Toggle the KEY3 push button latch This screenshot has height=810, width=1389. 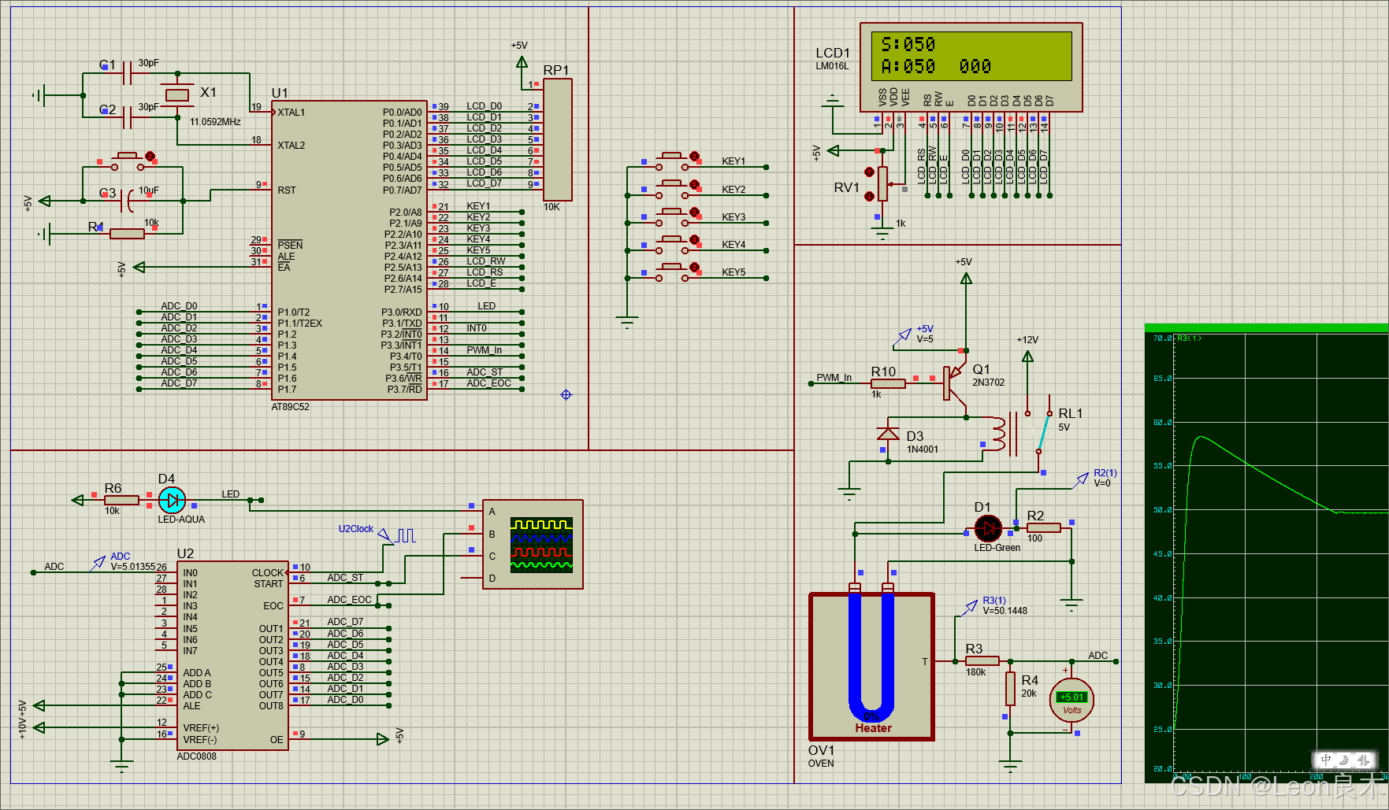[694, 213]
